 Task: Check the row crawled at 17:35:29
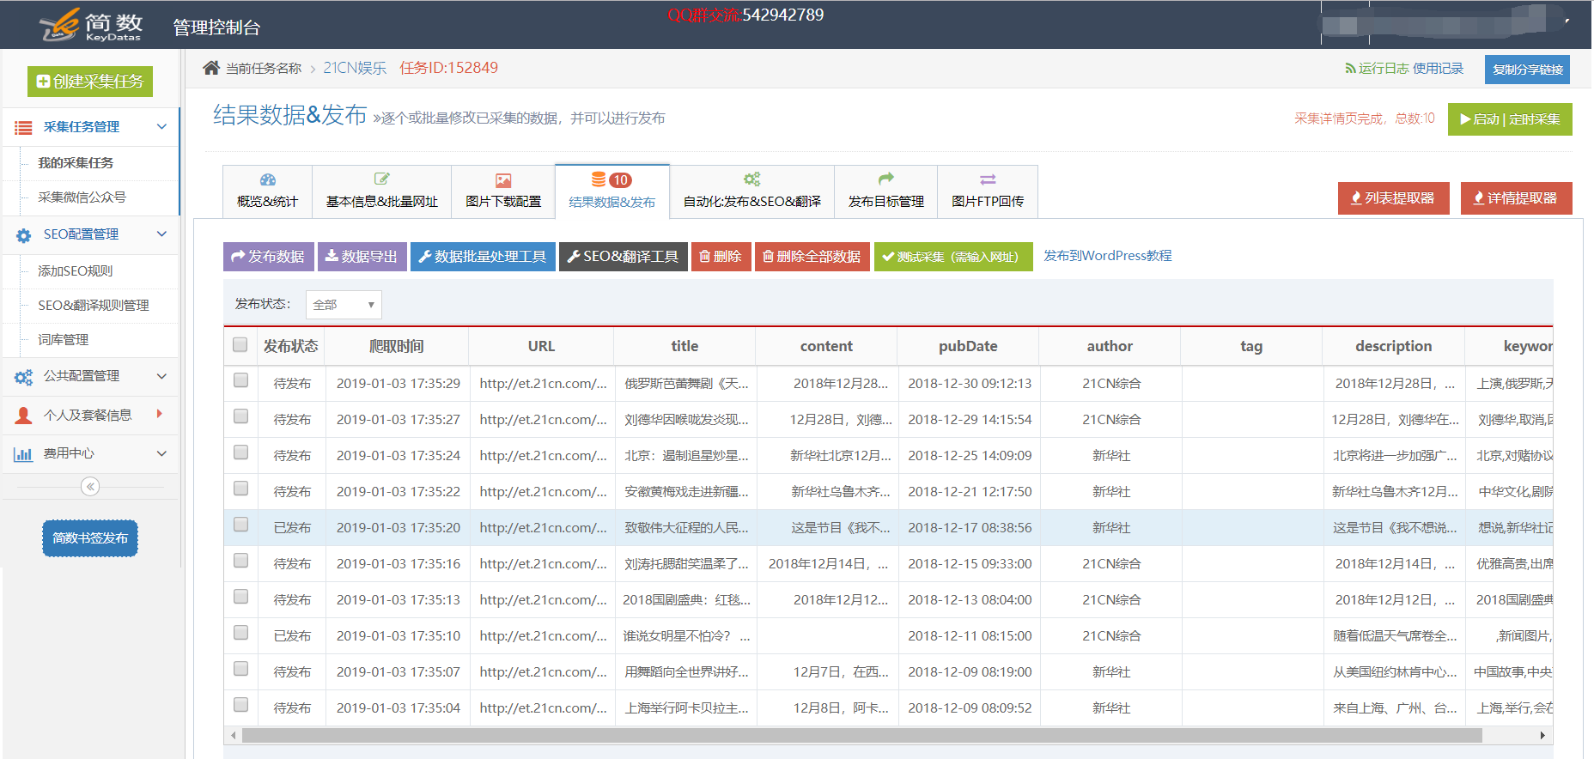[241, 380]
